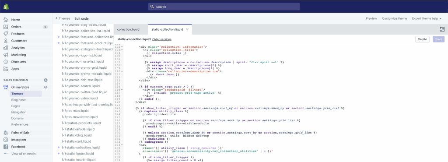Viewport: 448px width, 162px height.
Task: Expand the code editor to fullscreen
Action: (x=442, y=29)
